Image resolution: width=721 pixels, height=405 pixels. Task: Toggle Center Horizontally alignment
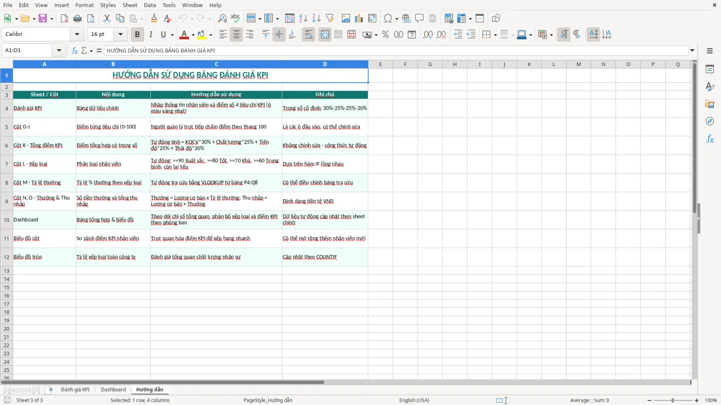pos(236,35)
